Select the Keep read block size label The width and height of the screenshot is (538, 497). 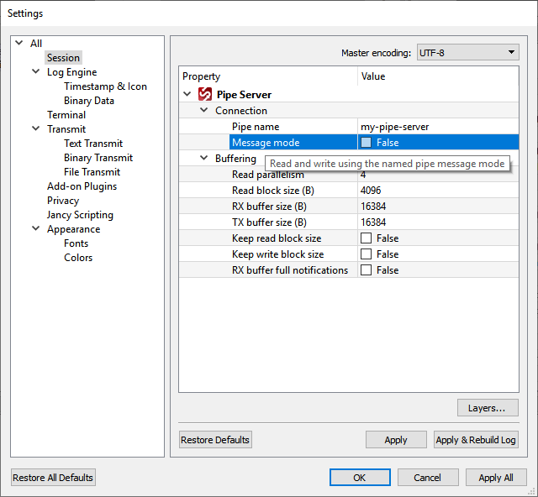pos(277,238)
